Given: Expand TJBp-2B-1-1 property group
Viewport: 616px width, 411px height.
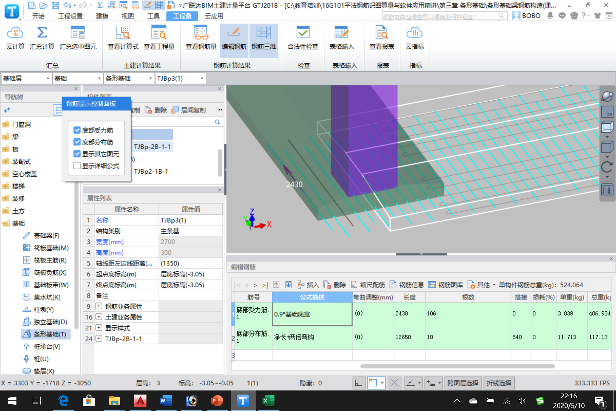Looking at the screenshot, I should (99, 339).
